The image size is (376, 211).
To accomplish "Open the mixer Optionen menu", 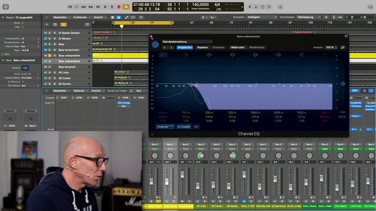I will [x=80, y=91].
